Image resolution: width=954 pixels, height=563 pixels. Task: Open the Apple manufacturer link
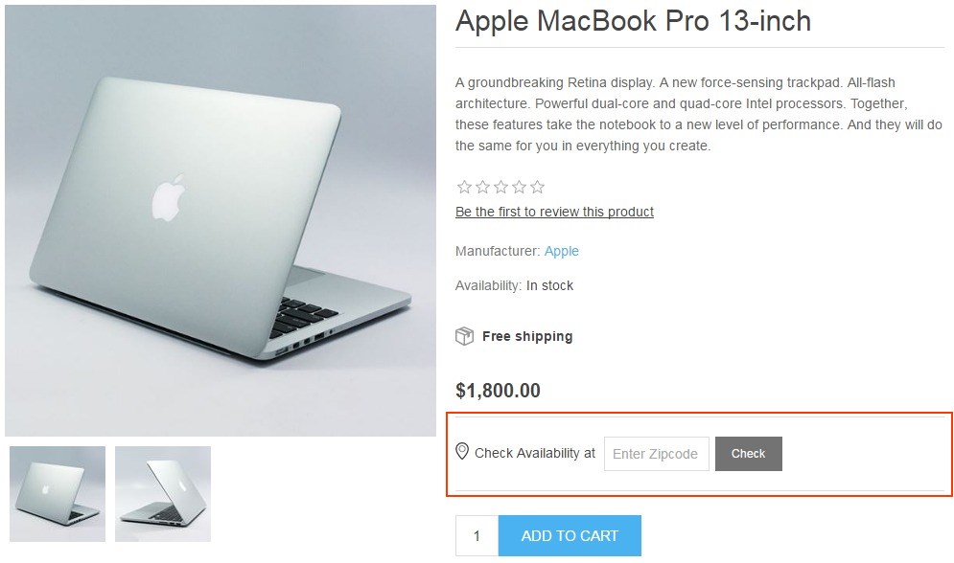[562, 251]
